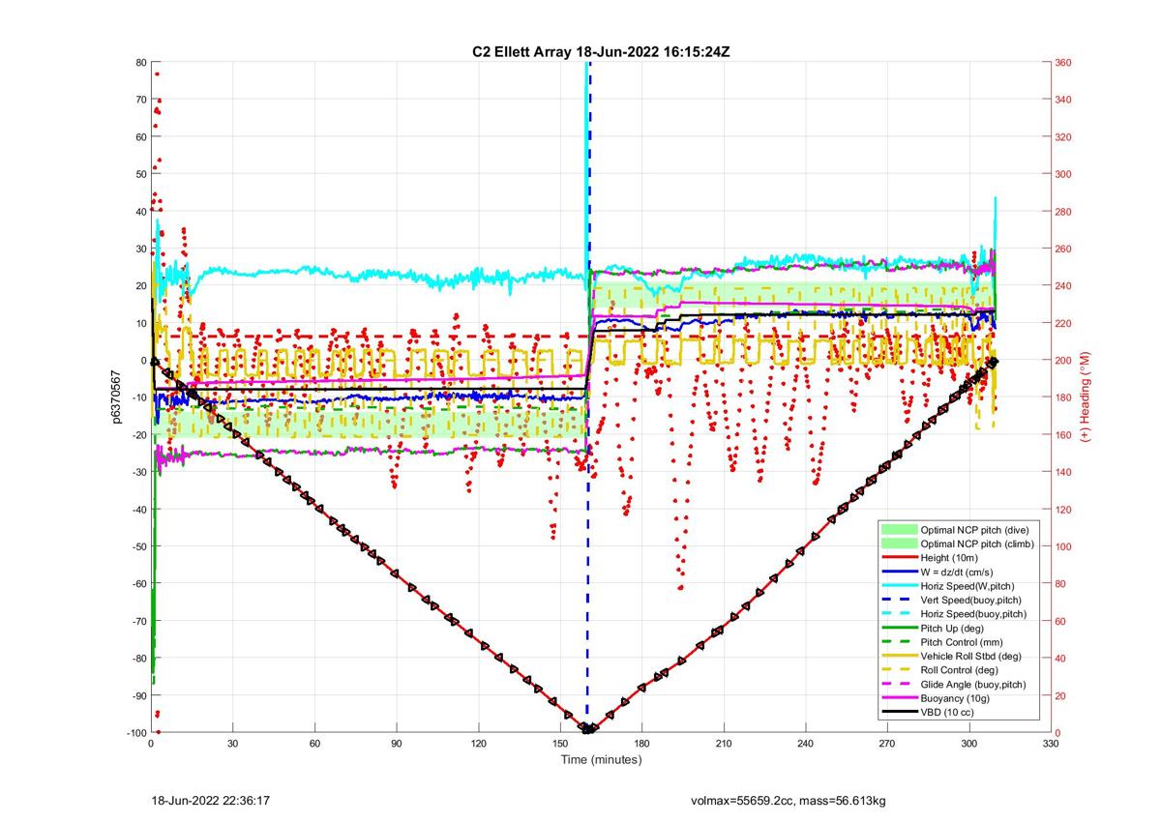Click legend entry 'VBD (10 cc)'
This screenshot has width=1161, height=823.
[947, 712]
